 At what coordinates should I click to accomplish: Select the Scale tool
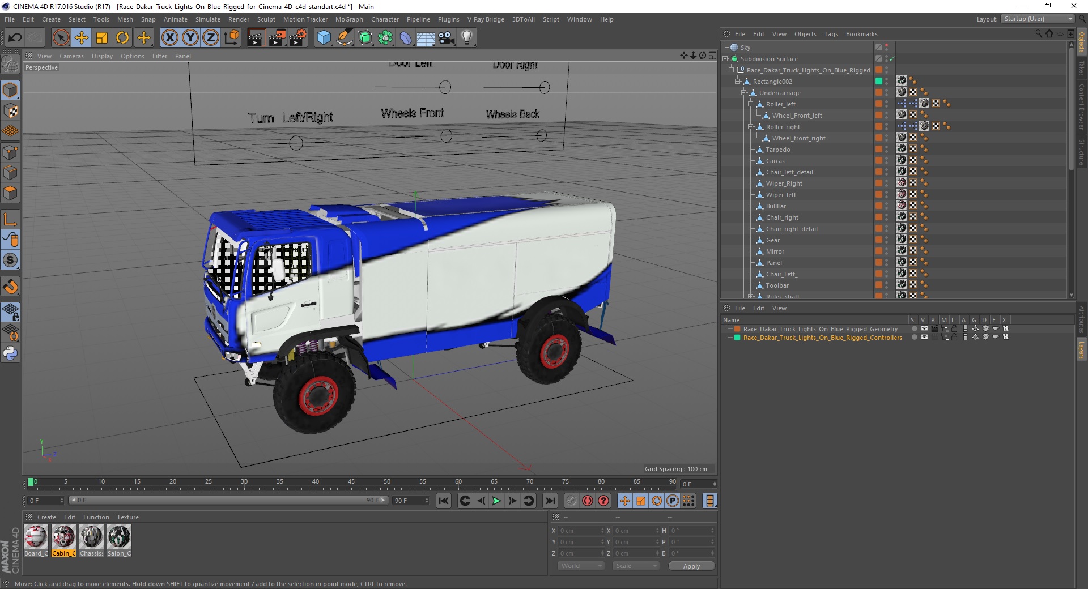[x=102, y=38]
